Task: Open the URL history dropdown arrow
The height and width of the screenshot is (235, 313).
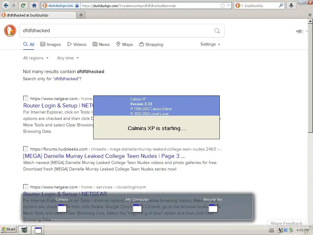Action: pos(229,6)
